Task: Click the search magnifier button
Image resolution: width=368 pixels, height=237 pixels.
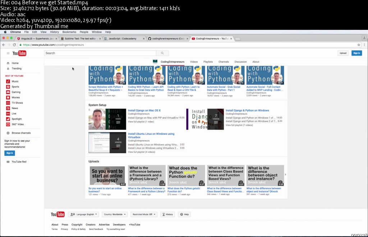Action: (x=162, y=53)
